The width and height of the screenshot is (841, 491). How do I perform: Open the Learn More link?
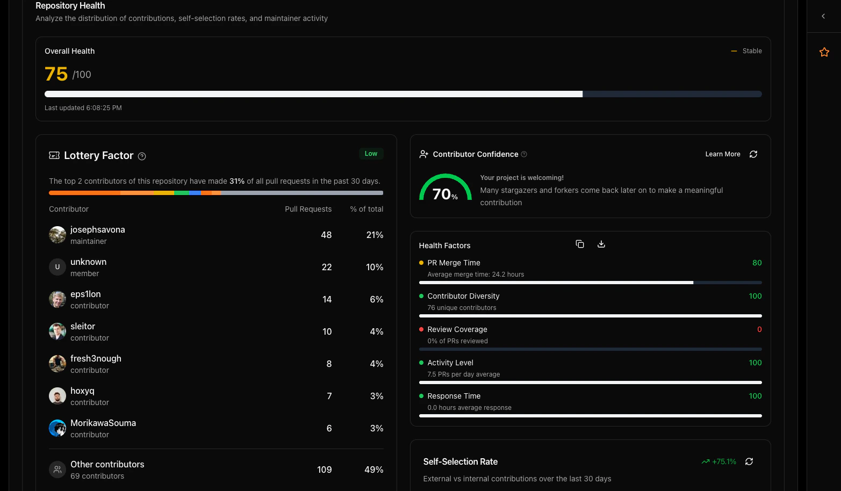(x=722, y=154)
